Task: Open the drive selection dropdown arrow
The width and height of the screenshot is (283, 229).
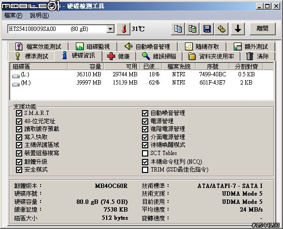Action: click(110, 29)
